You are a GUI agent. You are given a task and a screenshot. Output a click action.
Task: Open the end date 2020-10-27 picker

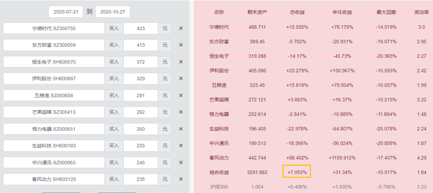(x=113, y=12)
